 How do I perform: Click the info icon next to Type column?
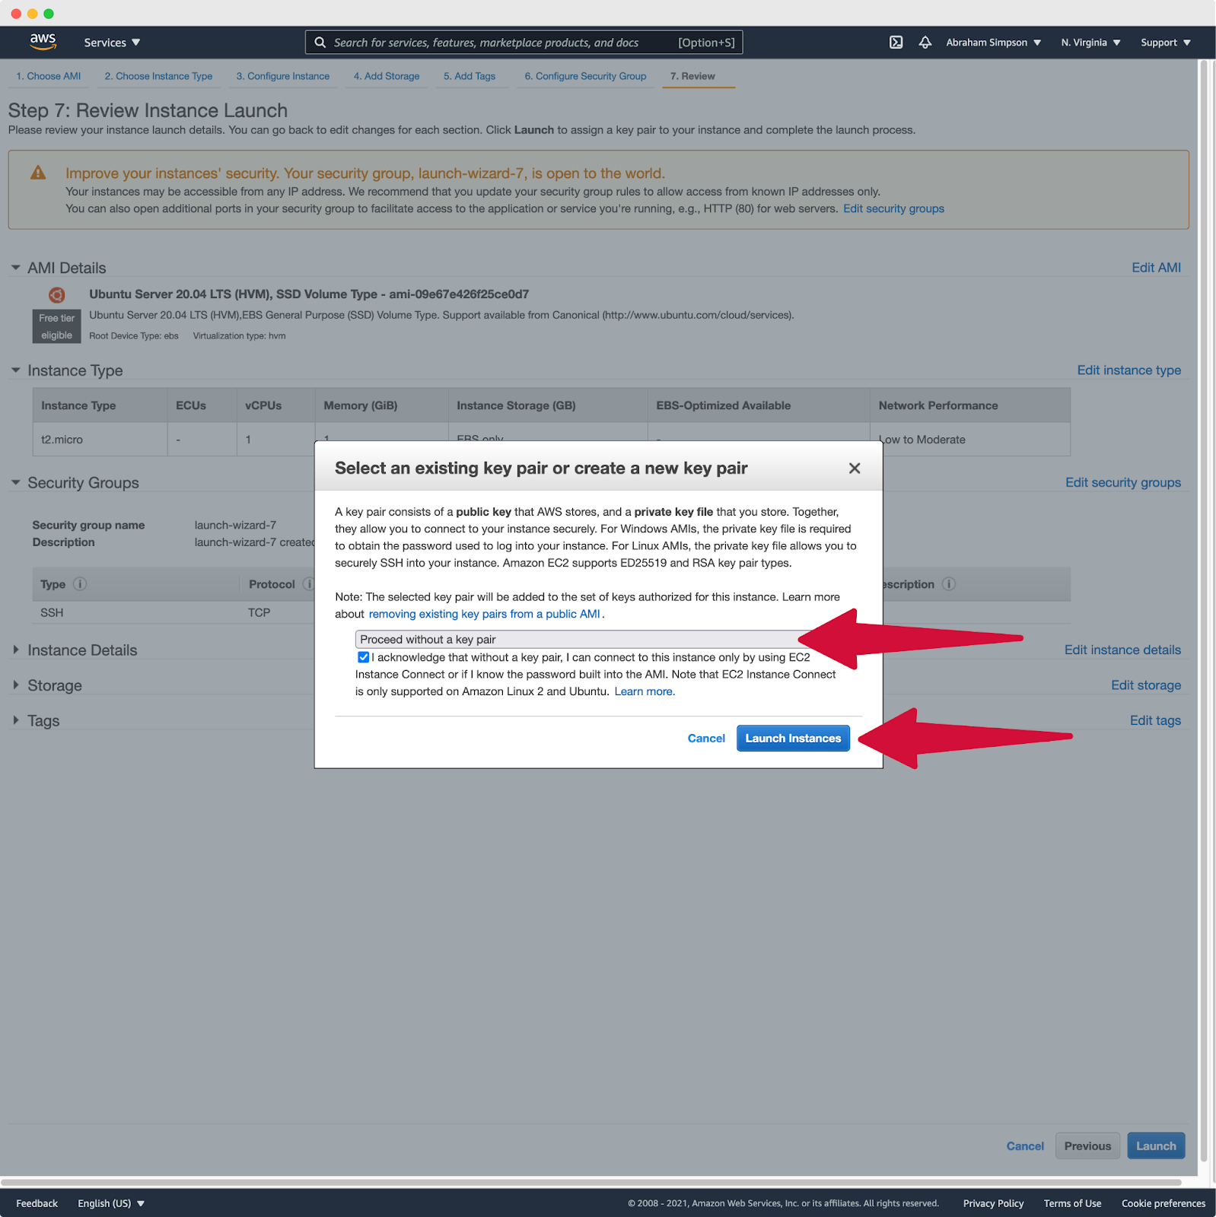point(80,584)
